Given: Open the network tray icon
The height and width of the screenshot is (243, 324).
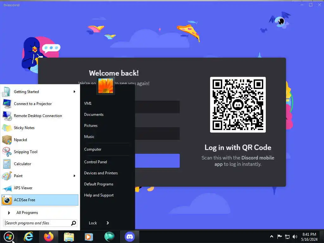Looking at the screenshot, I should tap(287, 237).
